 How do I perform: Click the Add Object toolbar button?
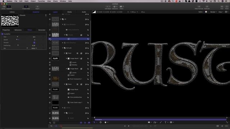108,7
